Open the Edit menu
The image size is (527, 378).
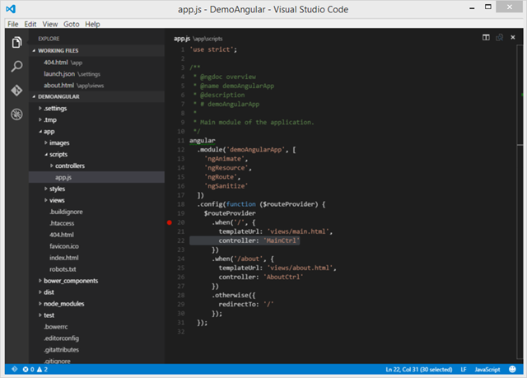click(30, 24)
